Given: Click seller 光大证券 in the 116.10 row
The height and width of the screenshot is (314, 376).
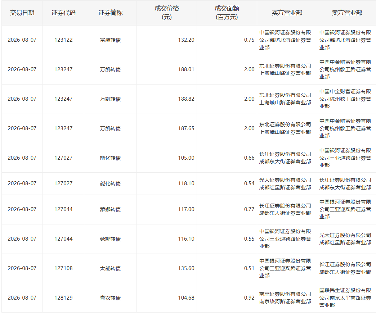Looking at the screenshot, I should 345,239.
